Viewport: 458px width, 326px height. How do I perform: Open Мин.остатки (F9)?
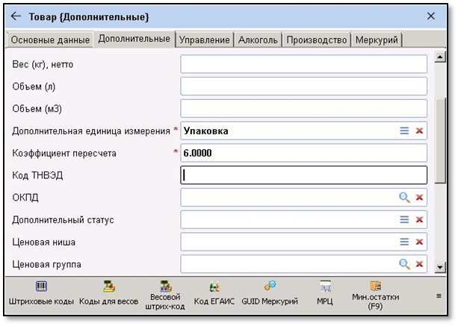[375, 295]
